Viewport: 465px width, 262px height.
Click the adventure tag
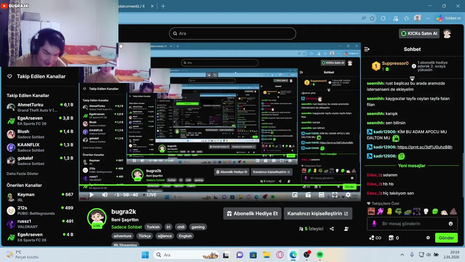coord(122,236)
